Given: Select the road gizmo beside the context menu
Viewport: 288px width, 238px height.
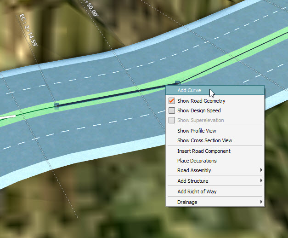Looking at the screenshot, I should click(177, 83).
